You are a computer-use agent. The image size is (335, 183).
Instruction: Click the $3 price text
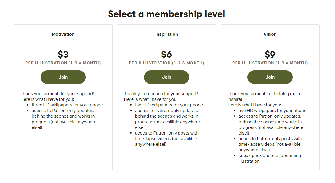[63, 54]
